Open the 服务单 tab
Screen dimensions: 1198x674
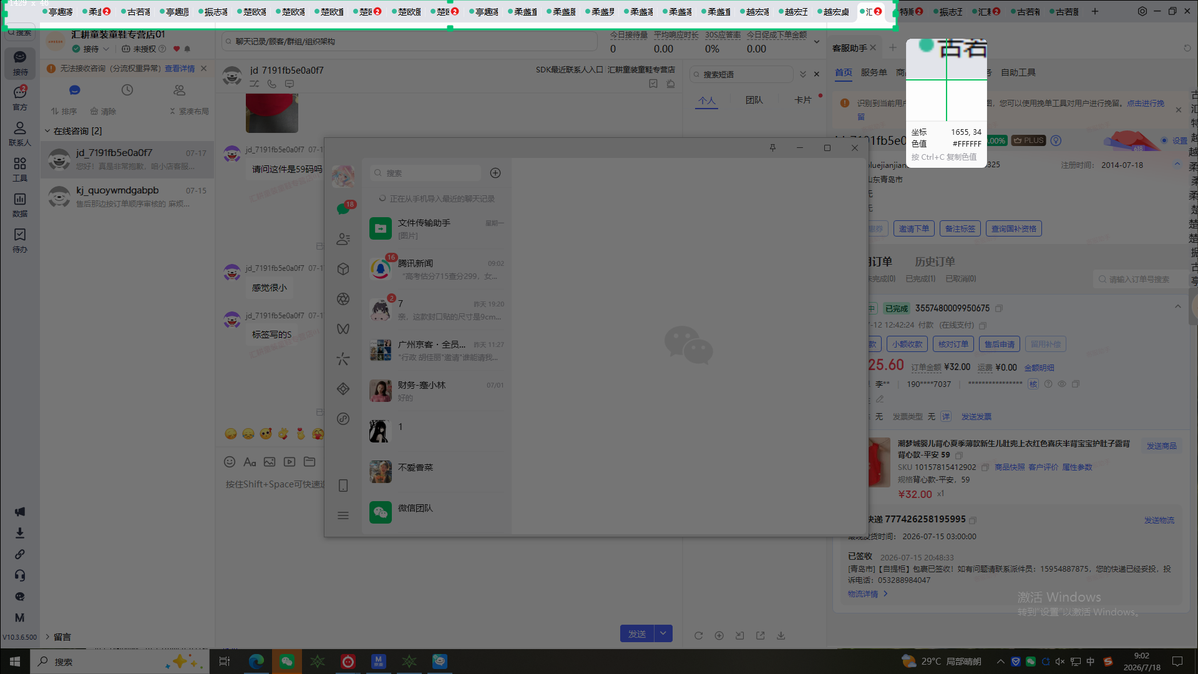coord(874,72)
